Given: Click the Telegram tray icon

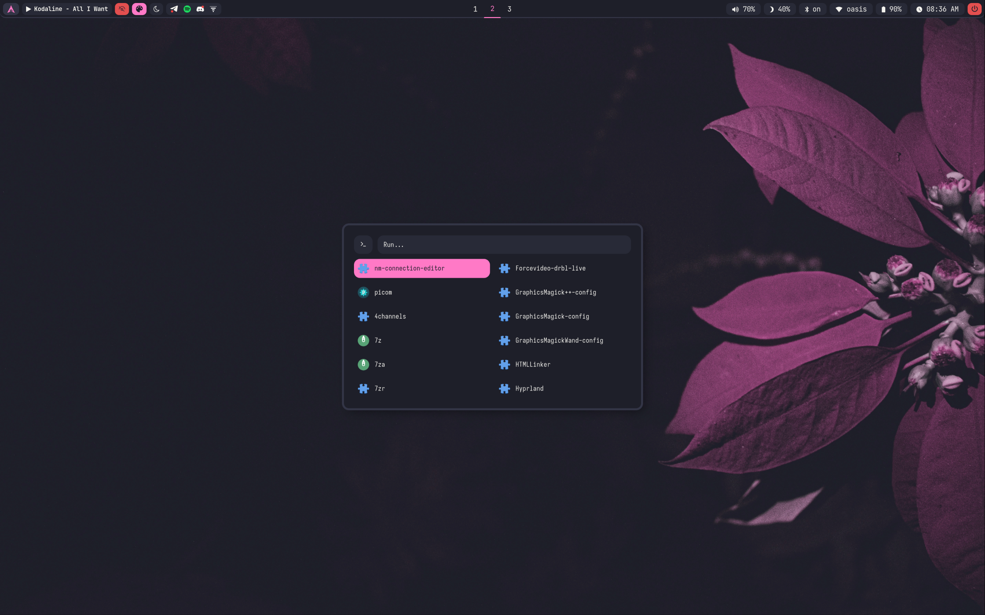Looking at the screenshot, I should [x=174, y=9].
